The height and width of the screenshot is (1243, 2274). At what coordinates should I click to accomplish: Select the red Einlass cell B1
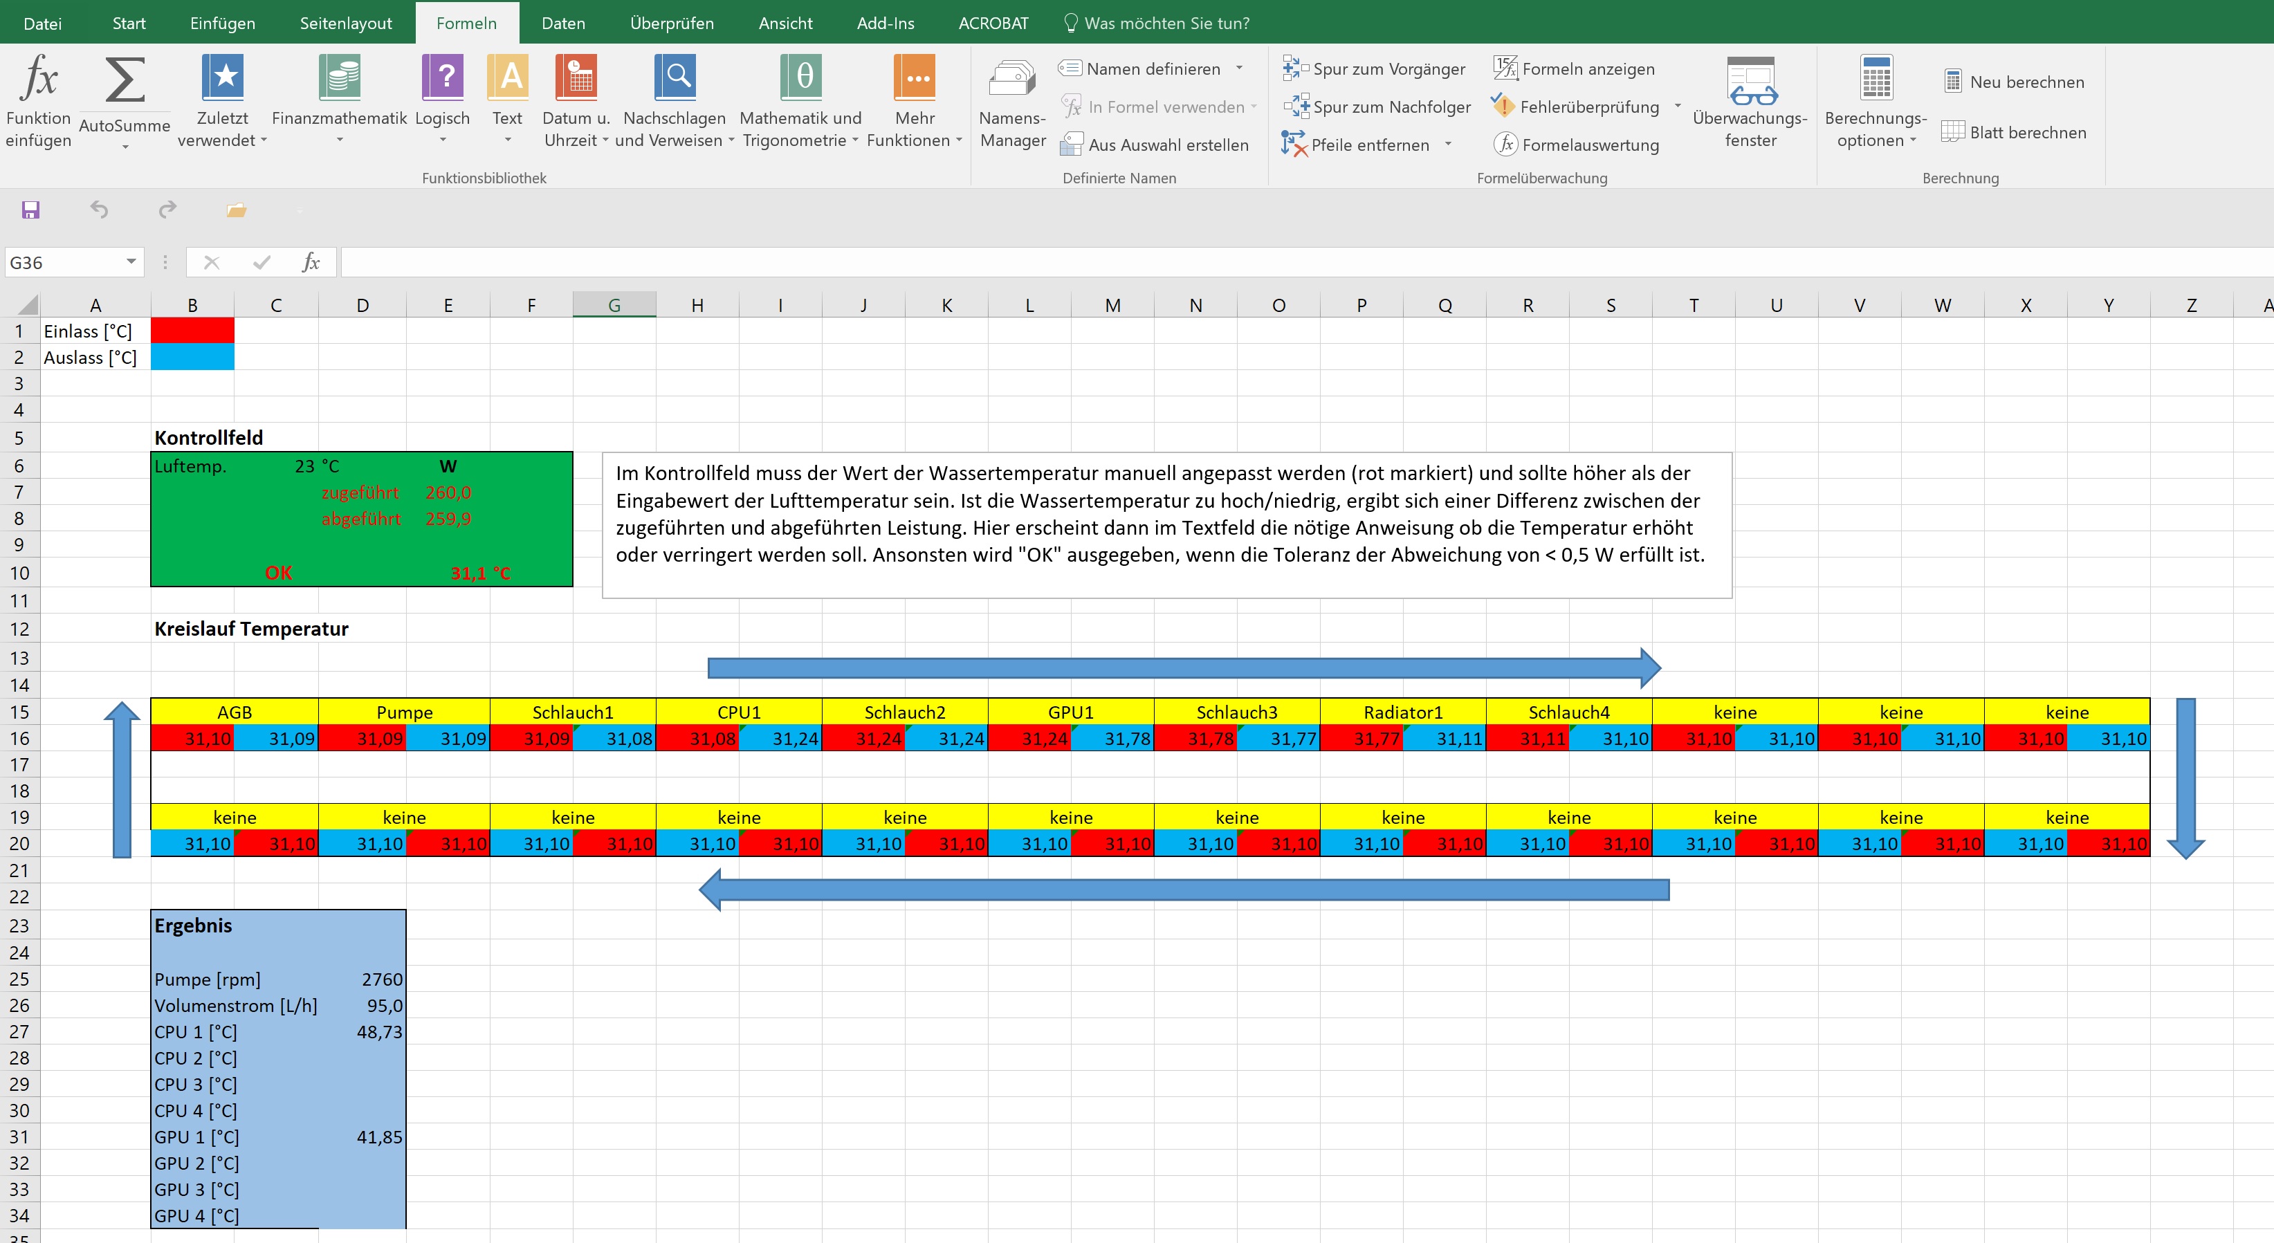[192, 331]
